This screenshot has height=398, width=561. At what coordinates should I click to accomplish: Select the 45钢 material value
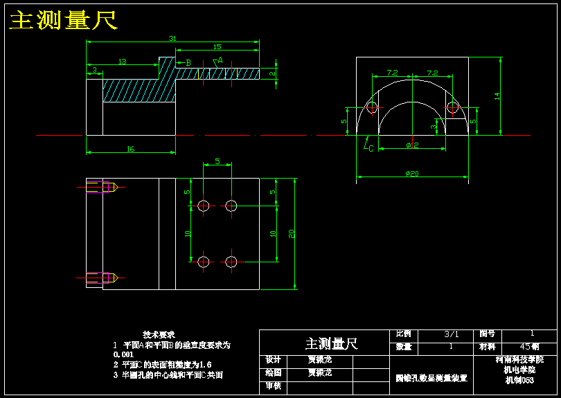[x=529, y=347]
